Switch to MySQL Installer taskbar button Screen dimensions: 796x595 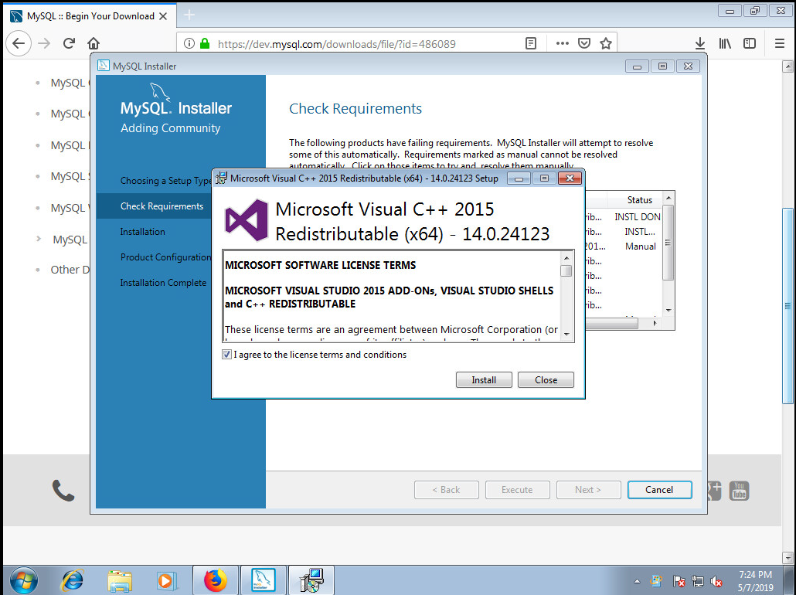[263, 580]
